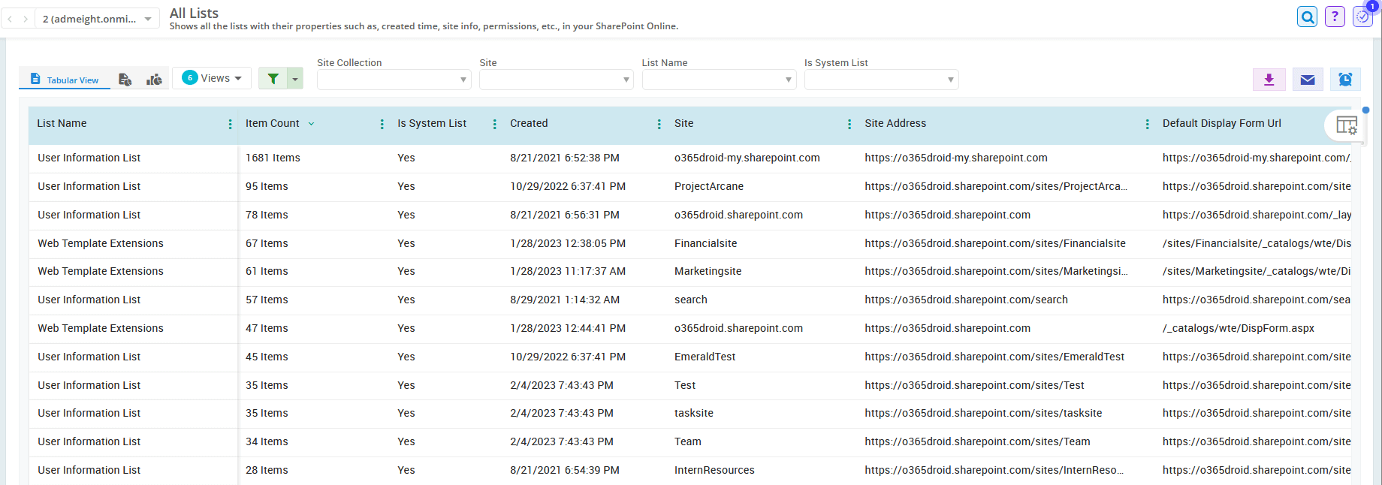The height and width of the screenshot is (485, 1382).
Task: Expand the 6 Views dropdown
Action: tap(212, 78)
